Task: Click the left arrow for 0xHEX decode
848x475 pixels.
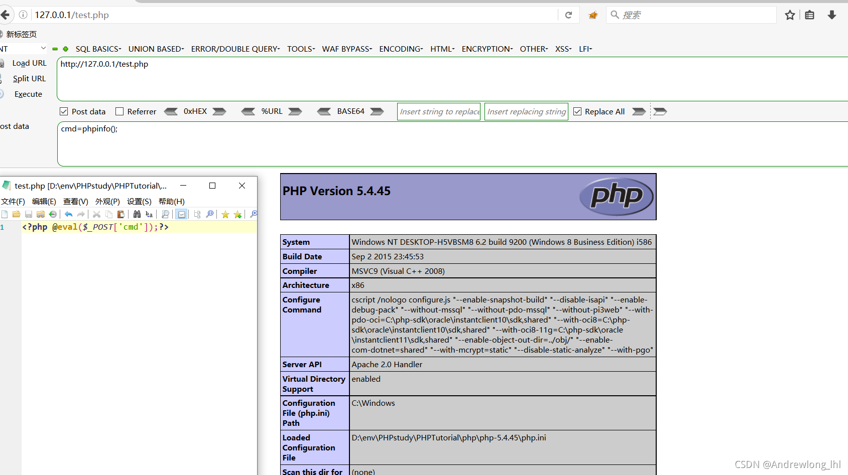Action: pyautogui.click(x=171, y=111)
